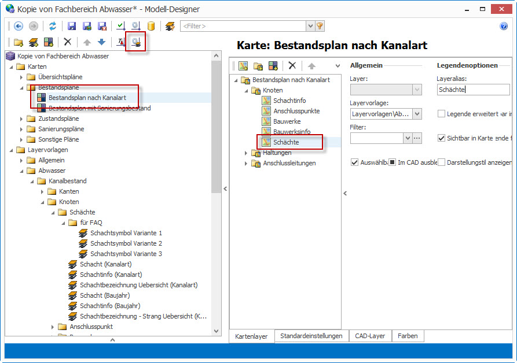Click the Filter ellipsis button
The width and height of the screenshot is (517, 363).
pyautogui.click(x=417, y=138)
